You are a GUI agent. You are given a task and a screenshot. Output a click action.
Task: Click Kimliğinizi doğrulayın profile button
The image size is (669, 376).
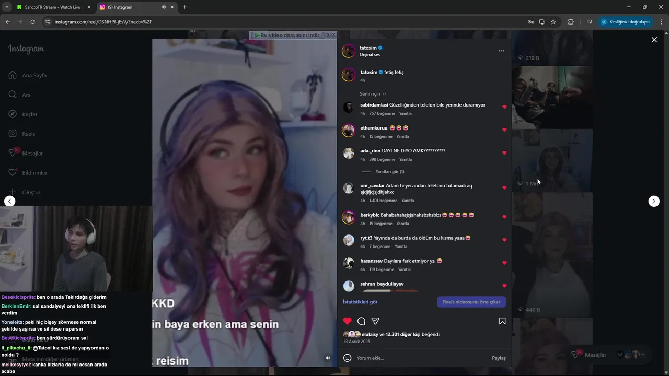[x=626, y=22]
